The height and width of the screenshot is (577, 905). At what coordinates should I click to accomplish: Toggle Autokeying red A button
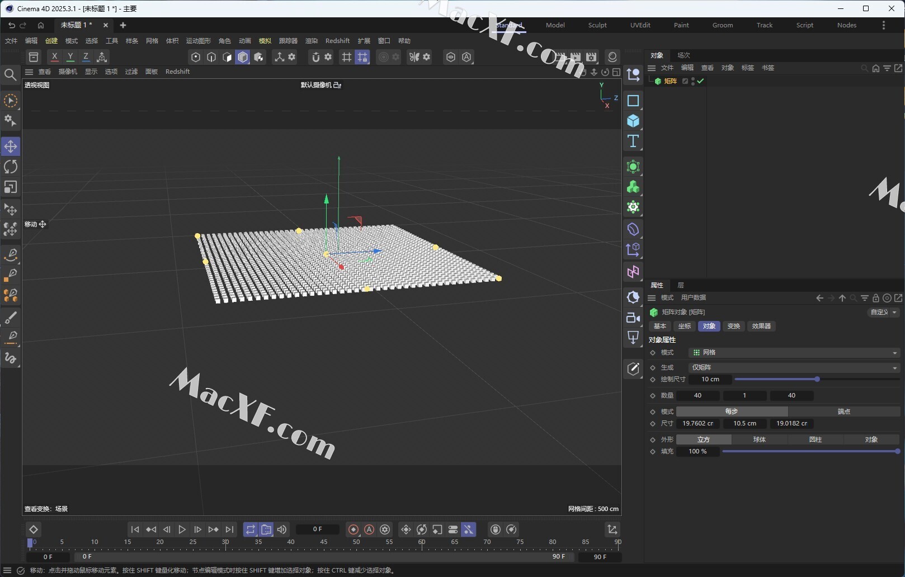pos(369,529)
